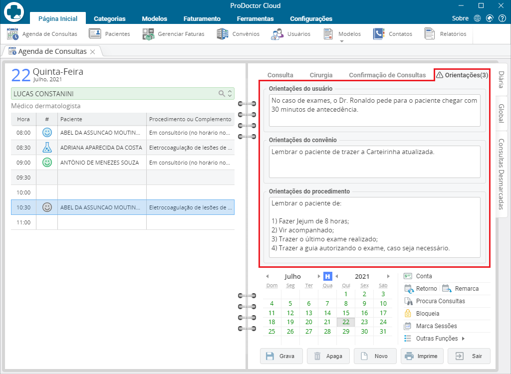Select the Global side tab

(x=501, y=113)
